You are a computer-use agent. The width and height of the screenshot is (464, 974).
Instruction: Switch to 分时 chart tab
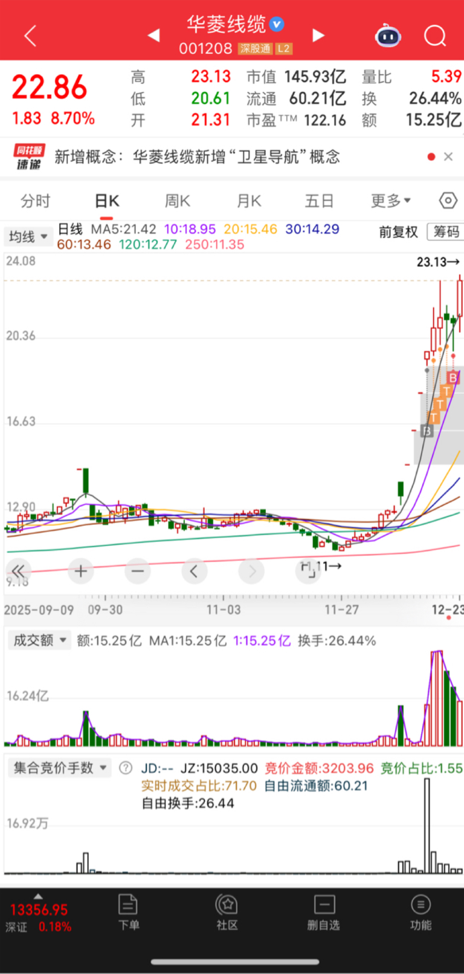point(36,201)
